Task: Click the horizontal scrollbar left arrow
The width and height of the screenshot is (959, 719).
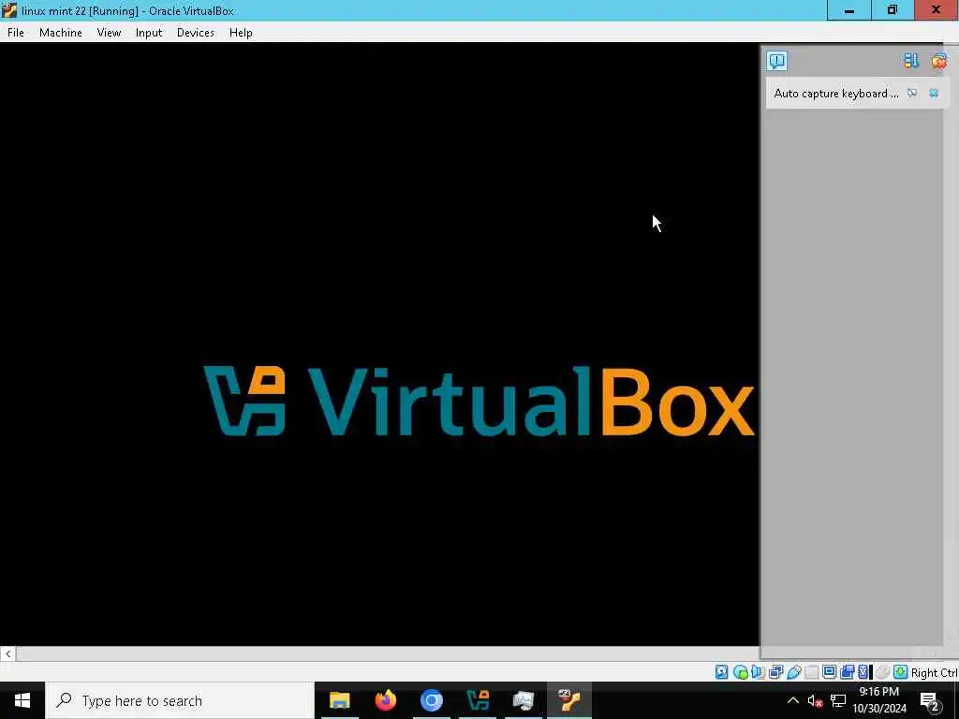Action: pyautogui.click(x=7, y=653)
